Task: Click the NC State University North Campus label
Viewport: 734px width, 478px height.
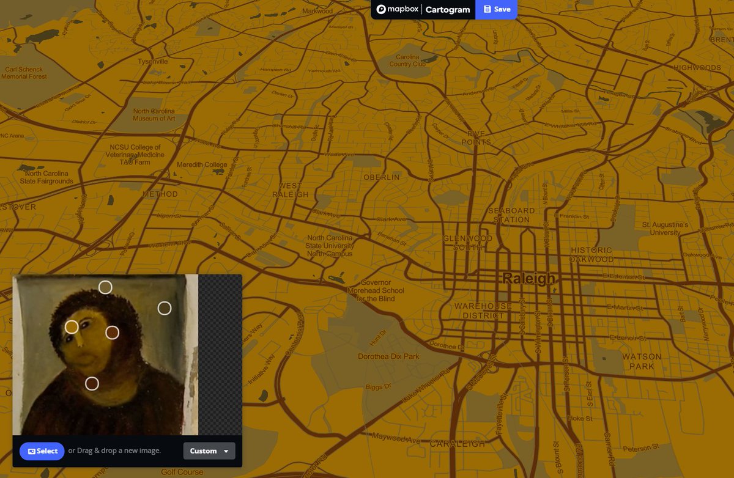Action: (x=330, y=246)
